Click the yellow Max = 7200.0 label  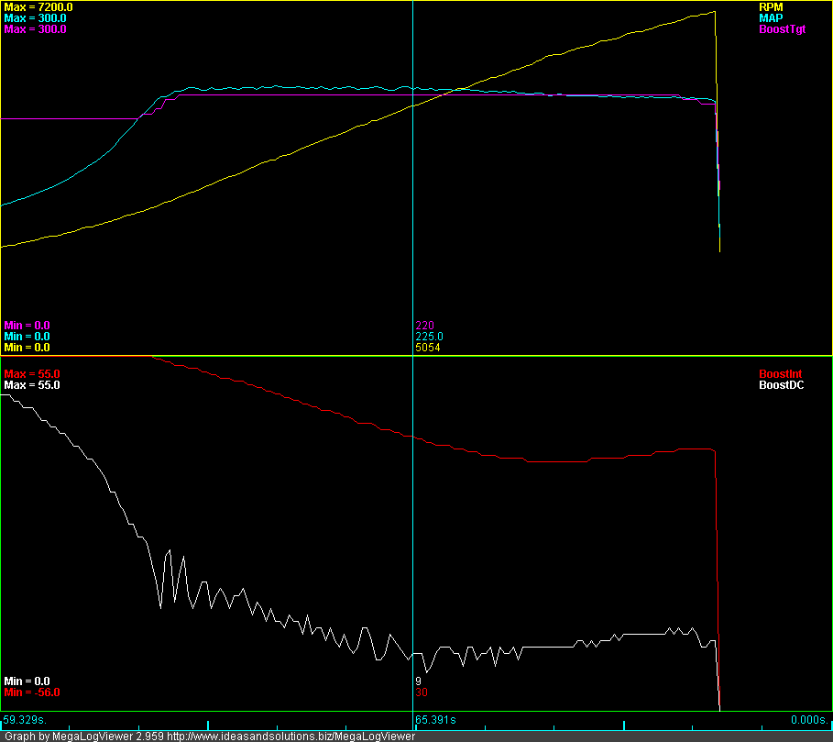click(x=38, y=7)
